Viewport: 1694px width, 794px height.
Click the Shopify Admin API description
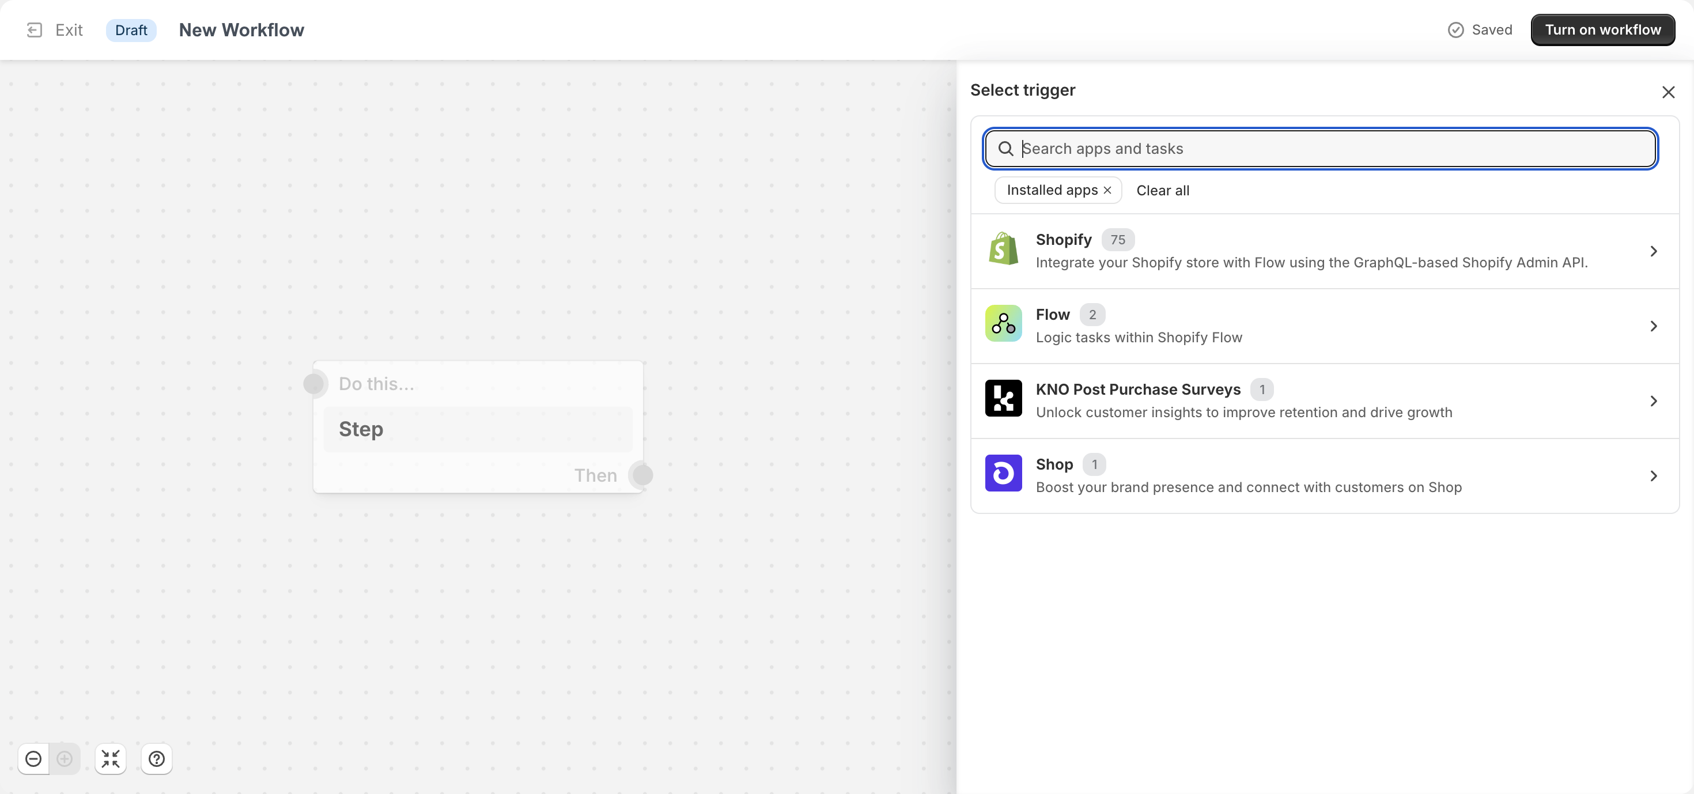point(1311,263)
